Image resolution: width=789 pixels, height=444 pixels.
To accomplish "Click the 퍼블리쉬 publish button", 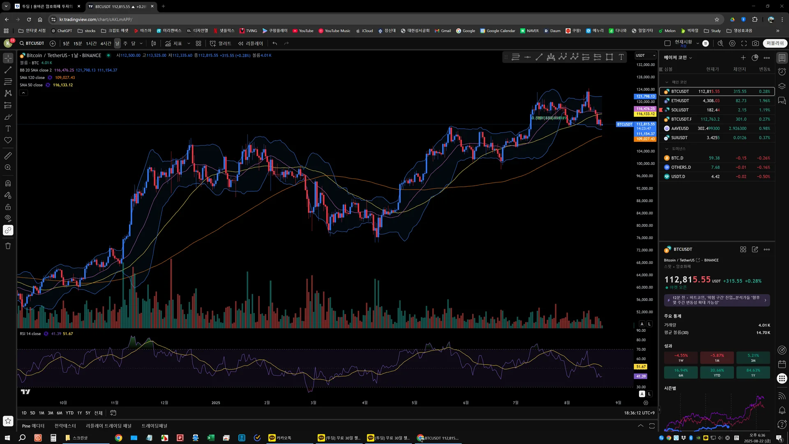I will click(775, 43).
